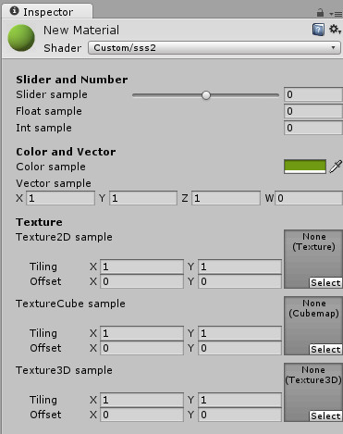Edit Texture3D Tiling X field
Screen dimensions: 343x434
pyautogui.click(x=141, y=400)
